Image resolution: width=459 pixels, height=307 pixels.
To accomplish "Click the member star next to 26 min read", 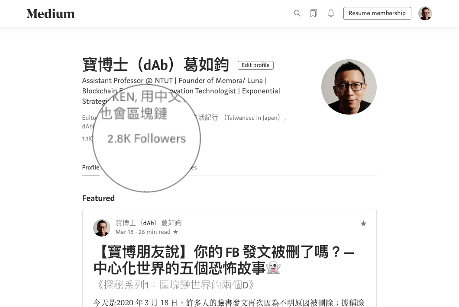I will point(176,232).
